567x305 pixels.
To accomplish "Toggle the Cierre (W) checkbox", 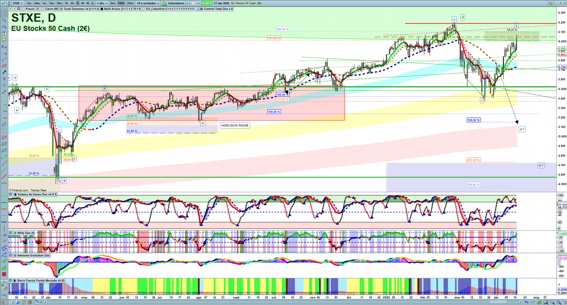I will (x=43, y=9).
